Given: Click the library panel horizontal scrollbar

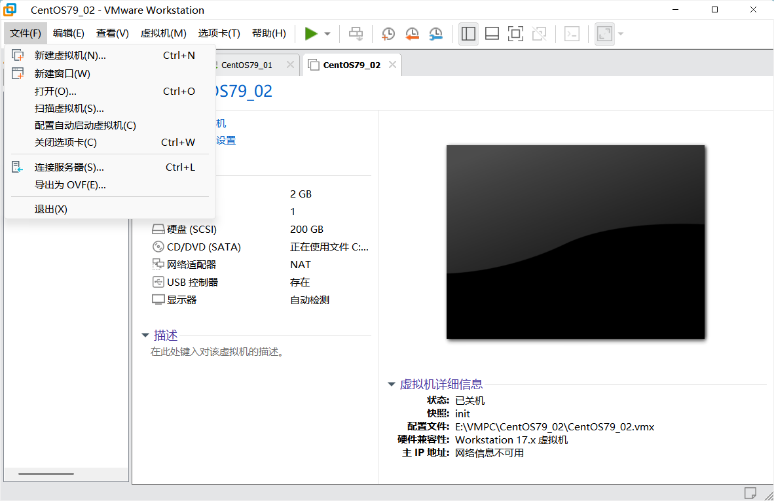Looking at the screenshot, I should (46, 474).
